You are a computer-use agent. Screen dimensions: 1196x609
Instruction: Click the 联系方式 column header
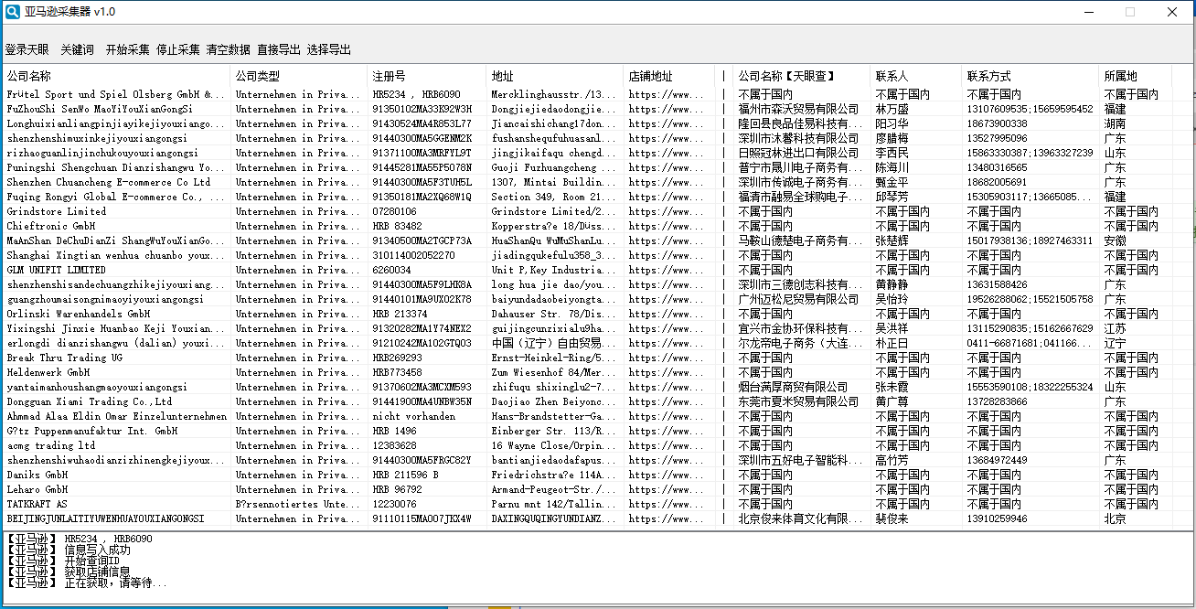[1030, 76]
